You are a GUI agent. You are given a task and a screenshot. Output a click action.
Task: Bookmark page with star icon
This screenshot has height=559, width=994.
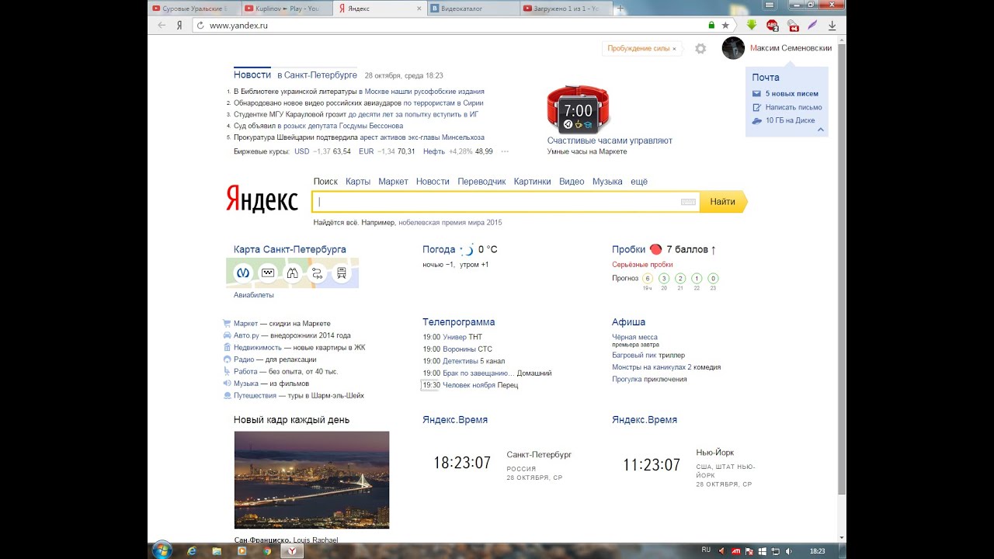[725, 25]
